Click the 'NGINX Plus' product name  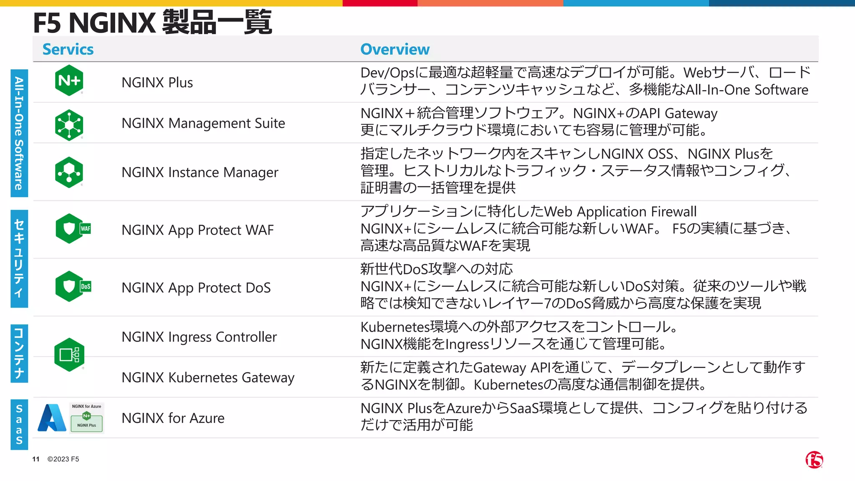(x=157, y=83)
